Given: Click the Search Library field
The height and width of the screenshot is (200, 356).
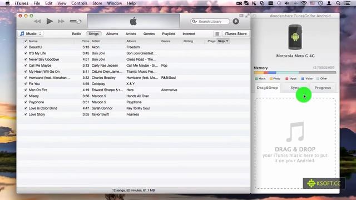Looking at the screenshot, I should [210, 21].
